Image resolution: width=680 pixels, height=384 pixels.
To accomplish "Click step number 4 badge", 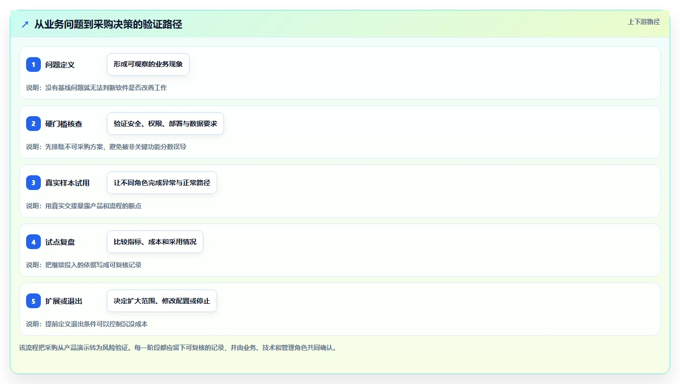I will (x=33, y=242).
